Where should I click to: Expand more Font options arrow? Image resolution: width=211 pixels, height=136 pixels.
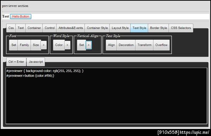(x=44, y=45)
